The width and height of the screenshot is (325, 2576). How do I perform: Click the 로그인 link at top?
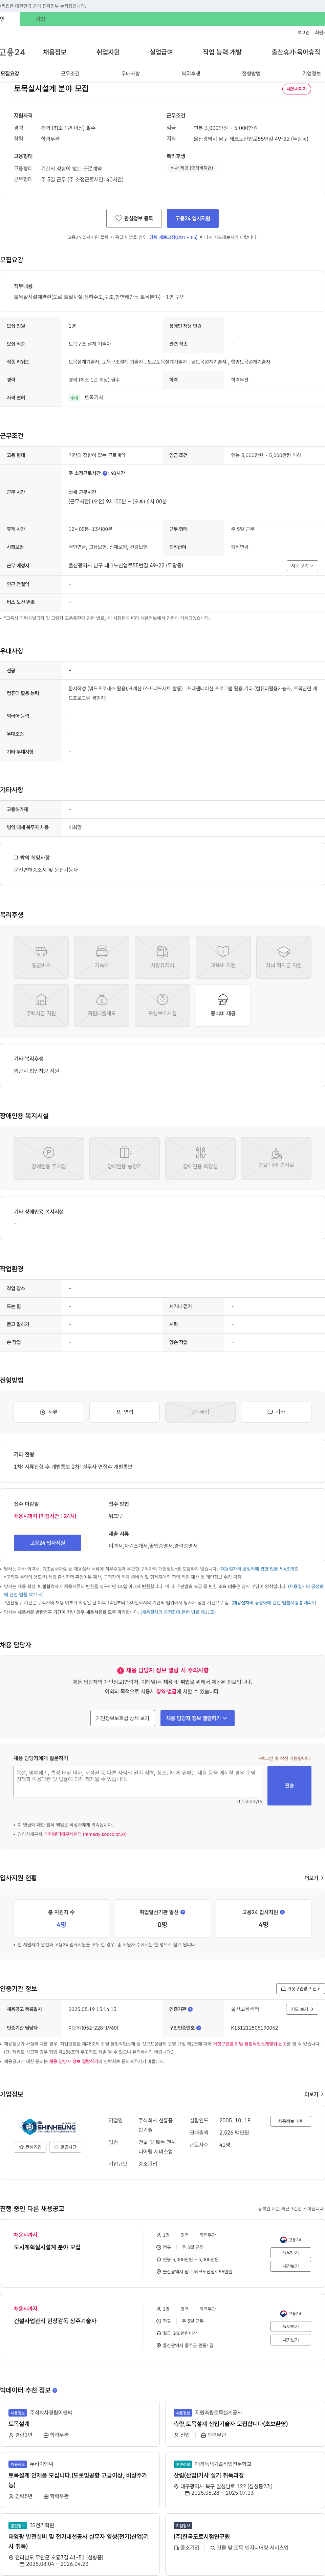pyautogui.click(x=303, y=32)
